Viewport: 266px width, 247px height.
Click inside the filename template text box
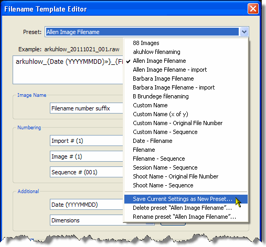point(68,70)
